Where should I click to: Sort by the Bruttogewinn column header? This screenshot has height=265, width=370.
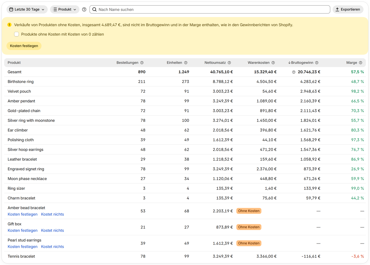coord(301,63)
